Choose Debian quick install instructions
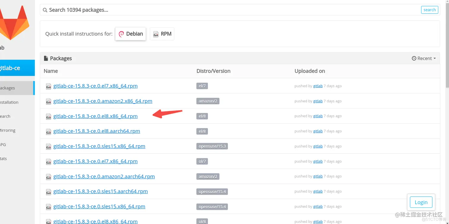The width and height of the screenshot is (449, 224). coord(131,34)
